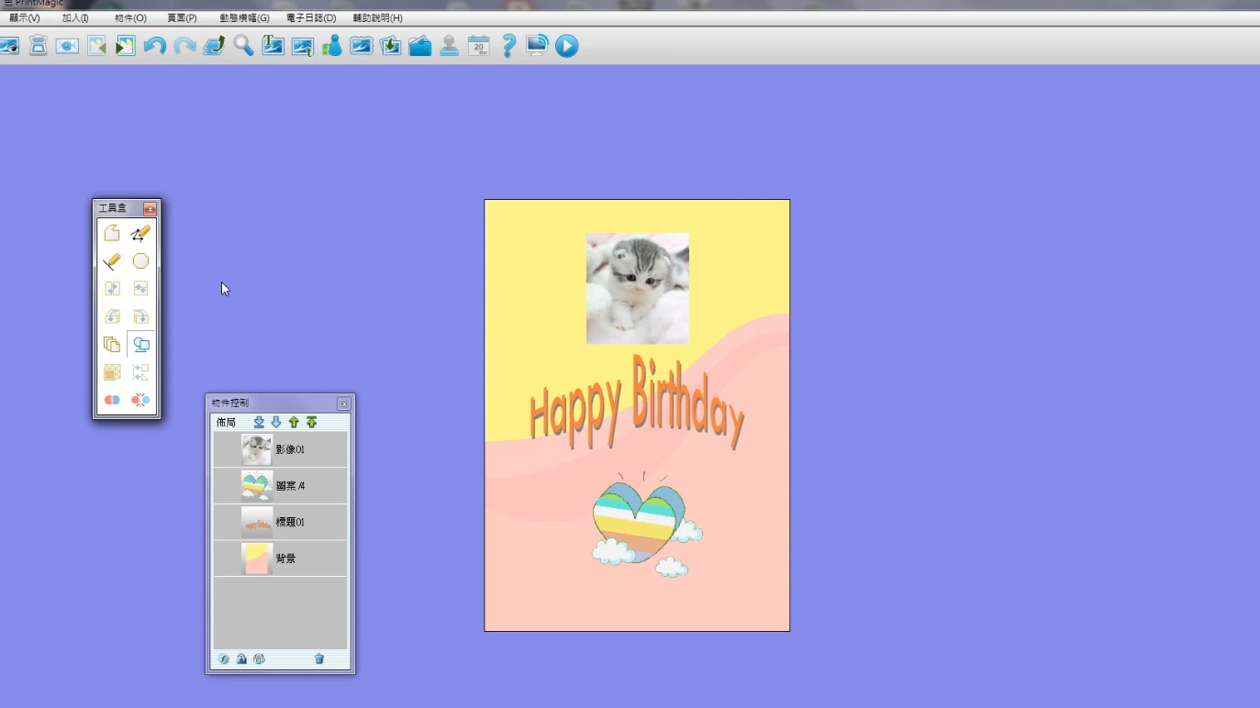Click the align arrows tool in toolbox
This screenshot has height=708, width=1260.
coord(140,372)
